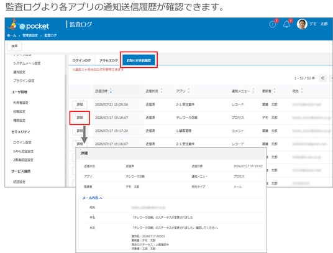The height and width of the screenshot is (253, 333).
Task: Switch to the ログインログ tab
Action: click(81, 60)
